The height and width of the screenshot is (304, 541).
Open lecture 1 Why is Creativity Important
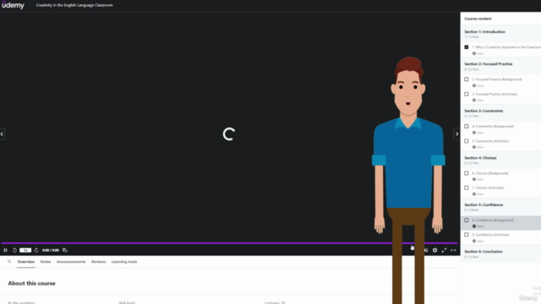pos(506,47)
